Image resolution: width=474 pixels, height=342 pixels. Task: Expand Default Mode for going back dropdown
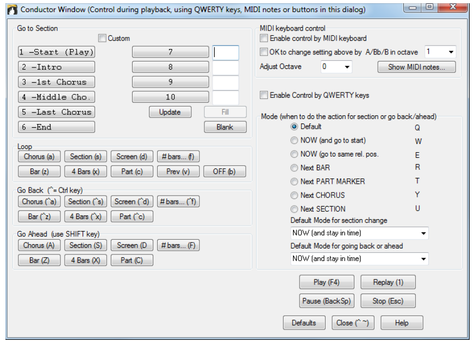[x=359, y=259]
